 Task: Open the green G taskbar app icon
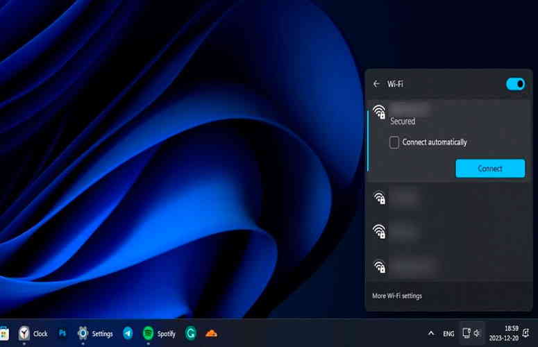190,333
